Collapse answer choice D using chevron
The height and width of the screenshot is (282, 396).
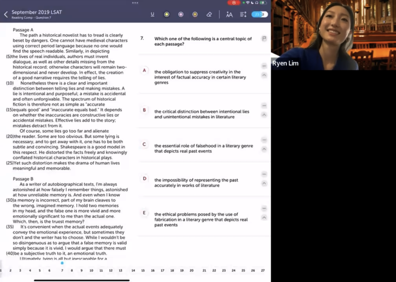coord(264,183)
